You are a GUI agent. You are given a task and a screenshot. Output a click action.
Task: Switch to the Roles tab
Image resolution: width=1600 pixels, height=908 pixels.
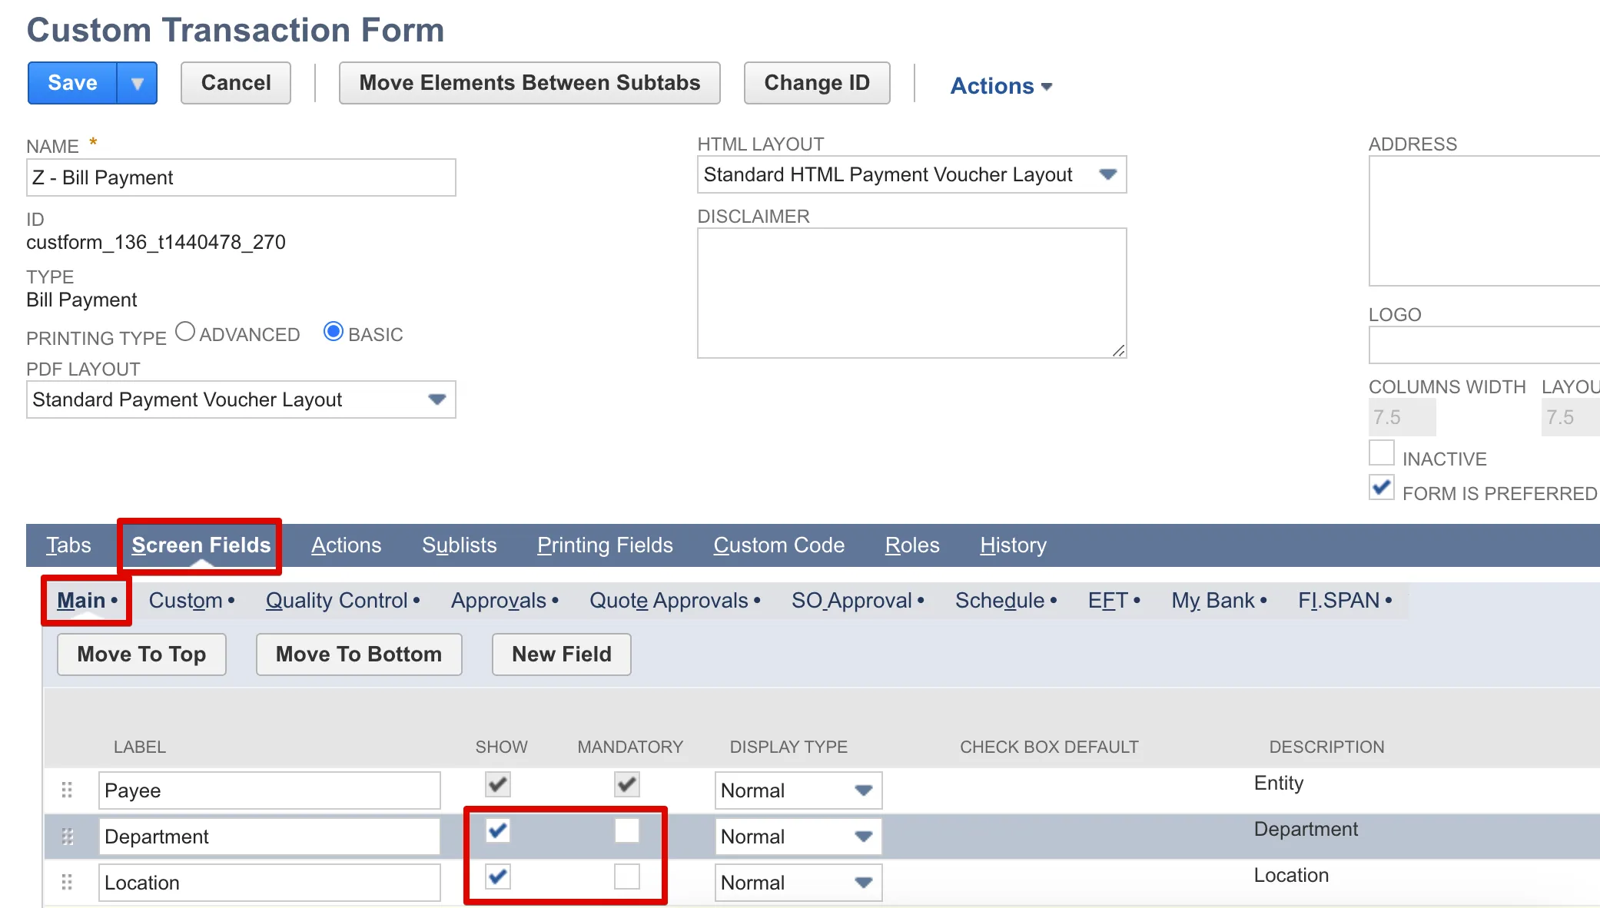point(912,545)
